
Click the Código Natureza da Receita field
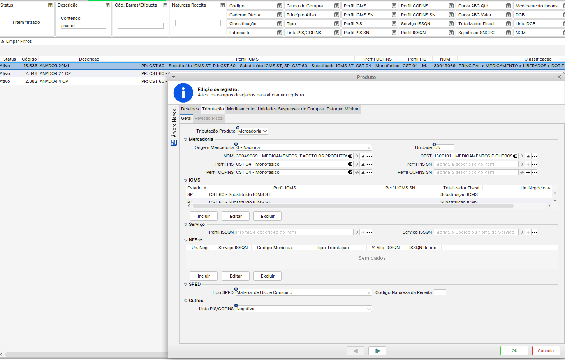(x=440, y=292)
